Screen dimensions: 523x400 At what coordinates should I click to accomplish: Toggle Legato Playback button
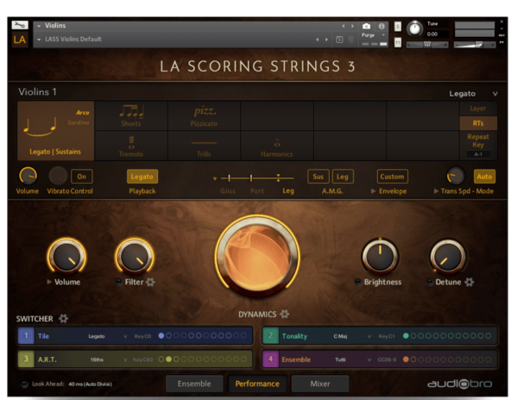pyautogui.click(x=142, y=177)
